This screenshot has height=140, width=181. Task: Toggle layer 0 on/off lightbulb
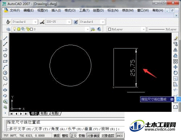[x=14, y=29]
